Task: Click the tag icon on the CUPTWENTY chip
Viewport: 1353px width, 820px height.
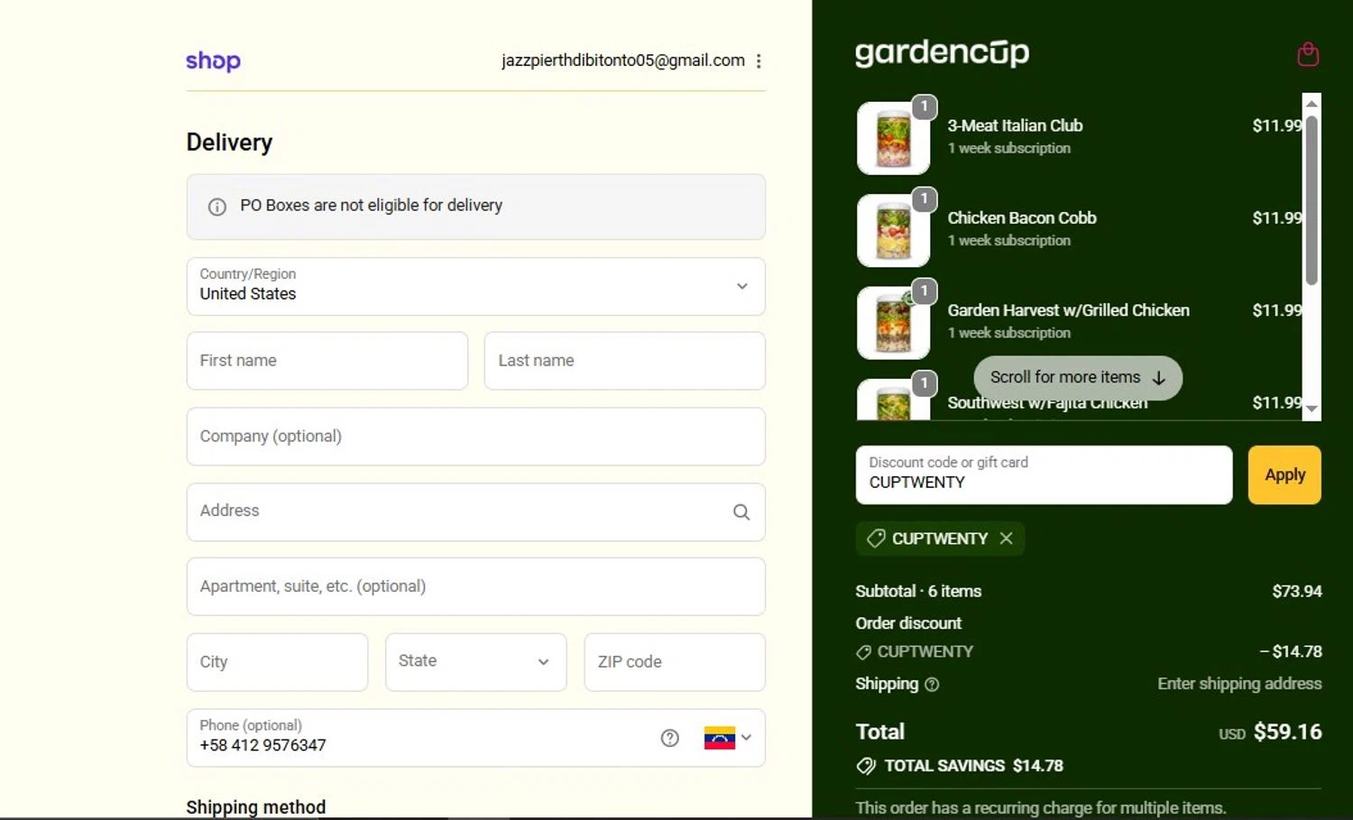Action: [875, 539]
